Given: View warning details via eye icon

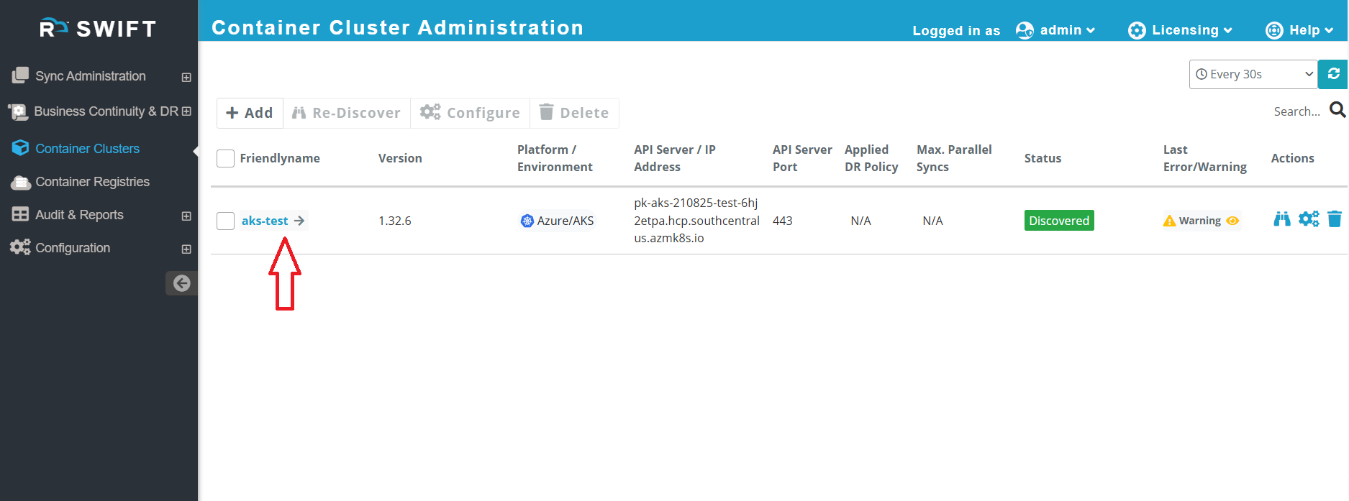Looking at the screenshot, I should click(1232, 221).
